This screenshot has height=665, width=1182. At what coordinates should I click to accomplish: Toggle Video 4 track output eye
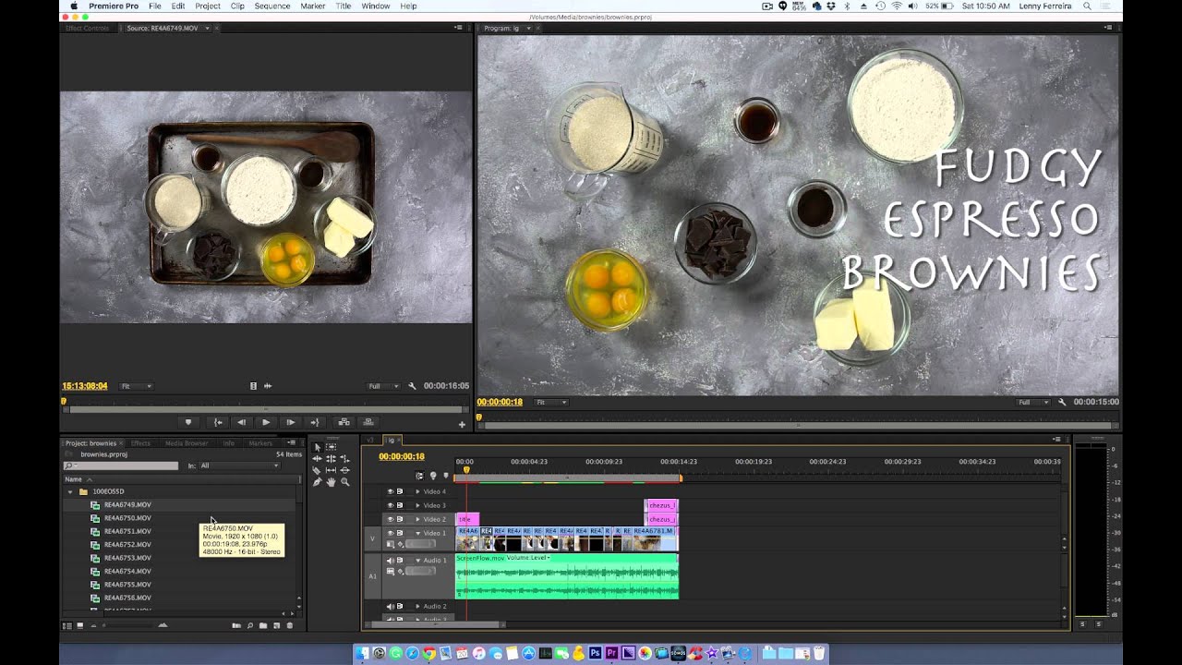(391, 491)
